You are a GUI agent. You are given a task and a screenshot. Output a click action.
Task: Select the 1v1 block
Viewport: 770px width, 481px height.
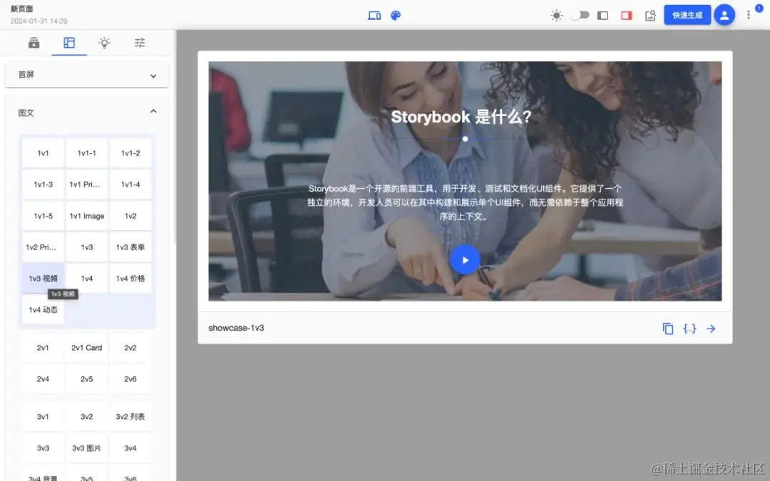pyautogui.click(x=43, y=153)
